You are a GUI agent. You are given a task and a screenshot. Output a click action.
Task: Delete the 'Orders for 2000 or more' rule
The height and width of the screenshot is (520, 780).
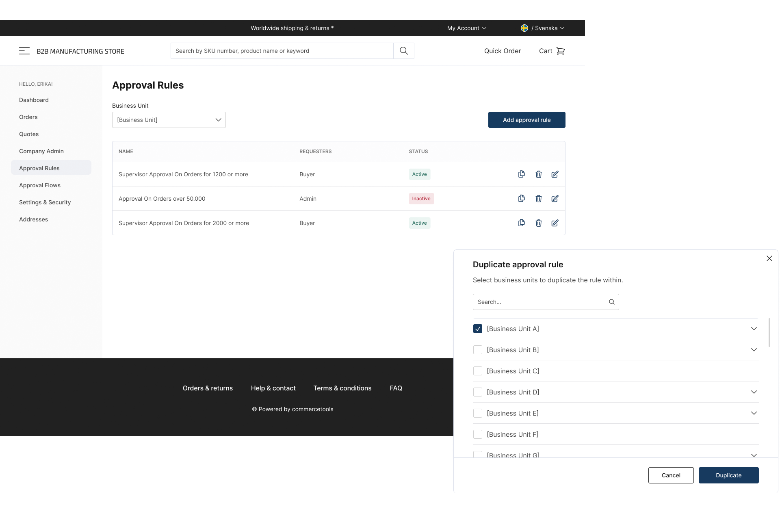pos(539,223)
